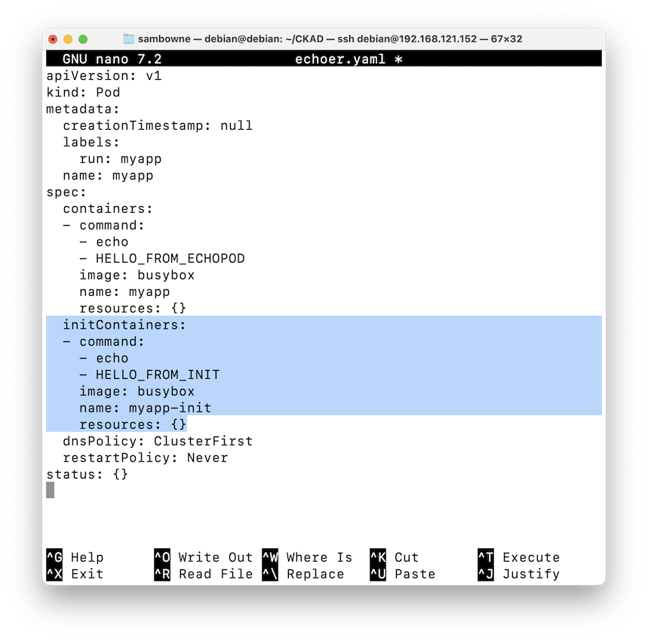Click the ^U Paste shortcut
The image size is (648, 641).
403,574
